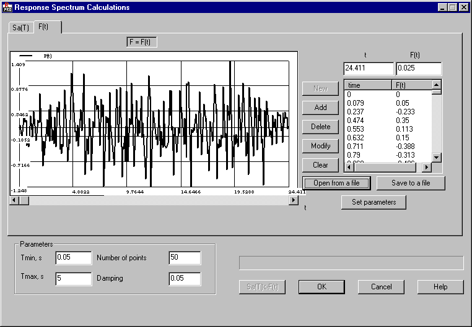Edit the Damping field
472x327 pixels.
tap(185, 279)
